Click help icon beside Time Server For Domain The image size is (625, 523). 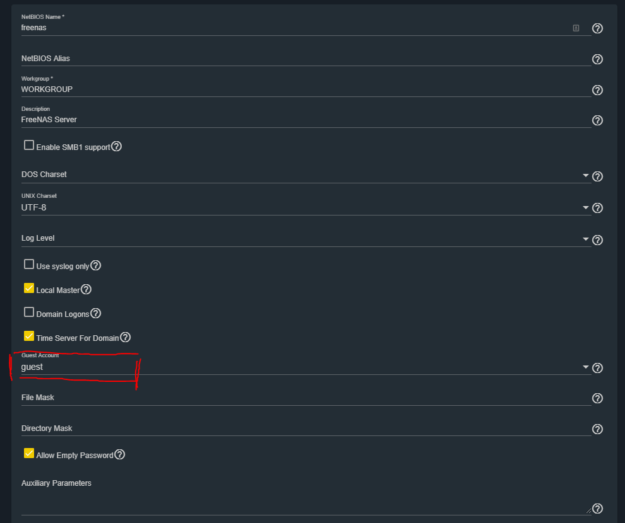[x=125, y=337]
